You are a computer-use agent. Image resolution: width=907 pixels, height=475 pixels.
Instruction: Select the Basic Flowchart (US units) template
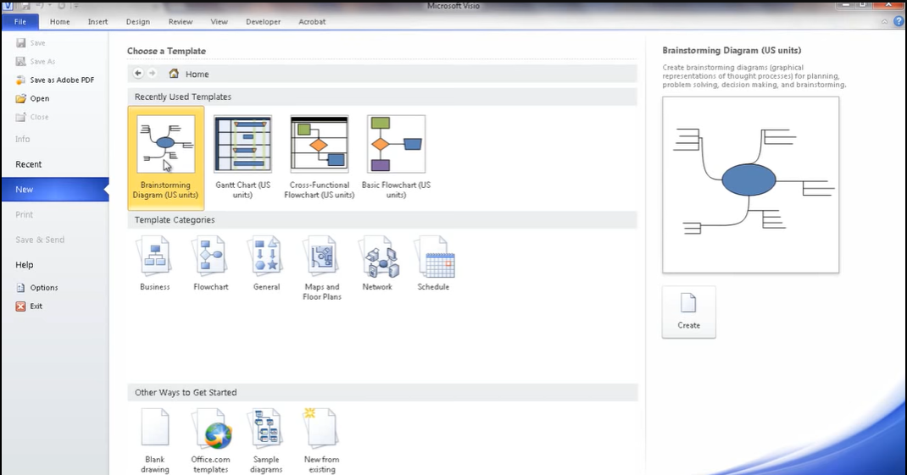pos(396,157)
